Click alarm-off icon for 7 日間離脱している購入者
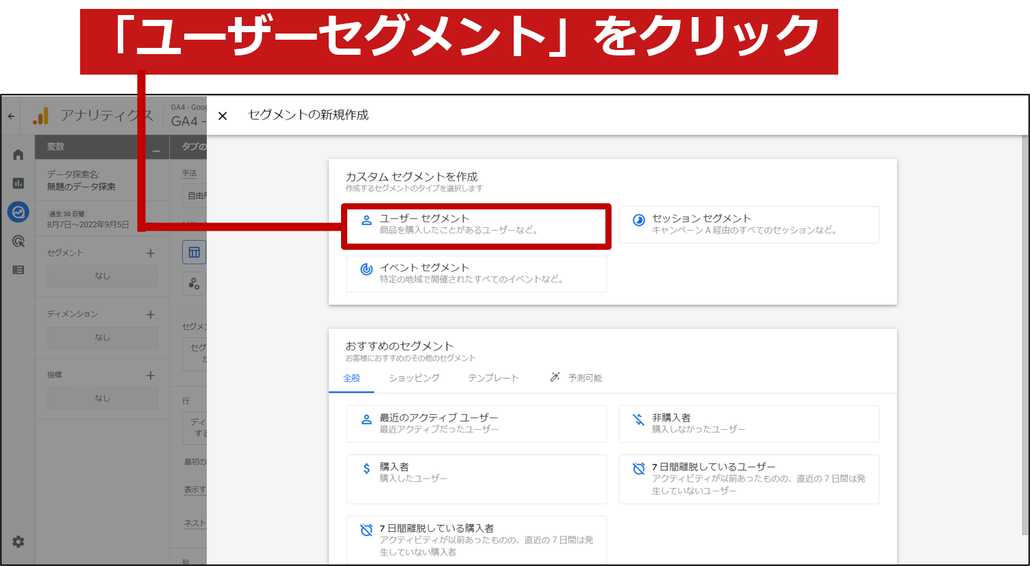Viewport: 1030px width, 566px height. click(x=366, y=530)
